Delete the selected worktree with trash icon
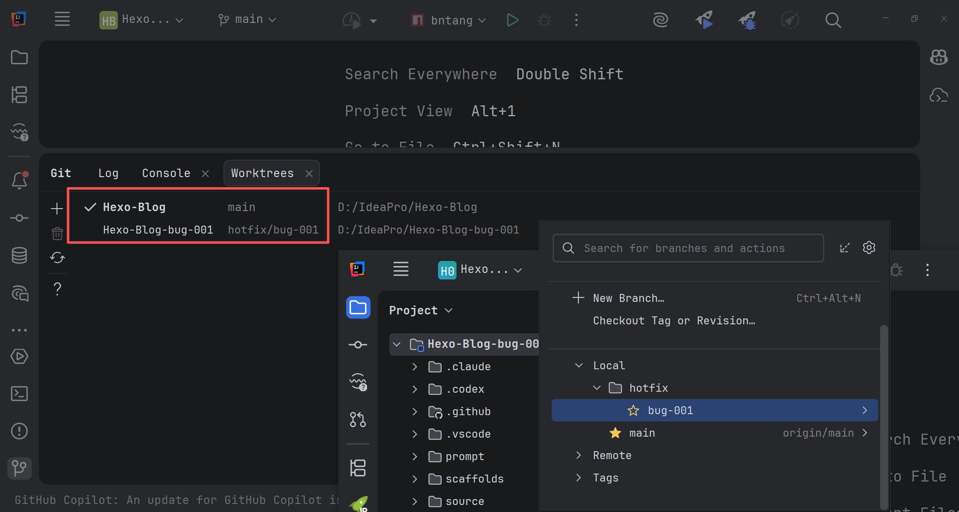 tap(57, 233)
